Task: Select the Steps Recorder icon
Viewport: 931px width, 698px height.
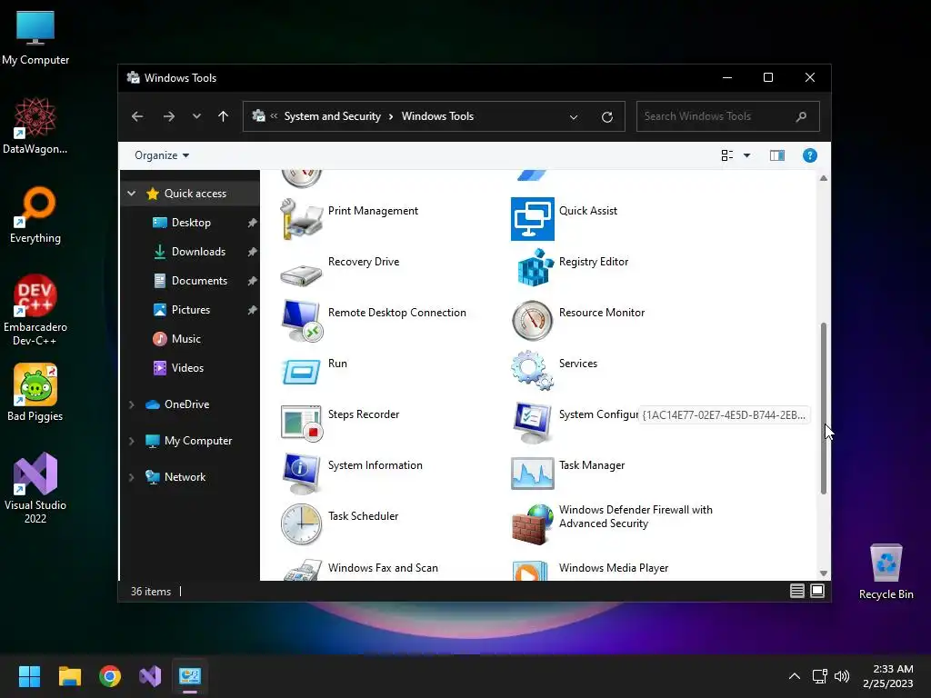Action: [x=302, y=423]
